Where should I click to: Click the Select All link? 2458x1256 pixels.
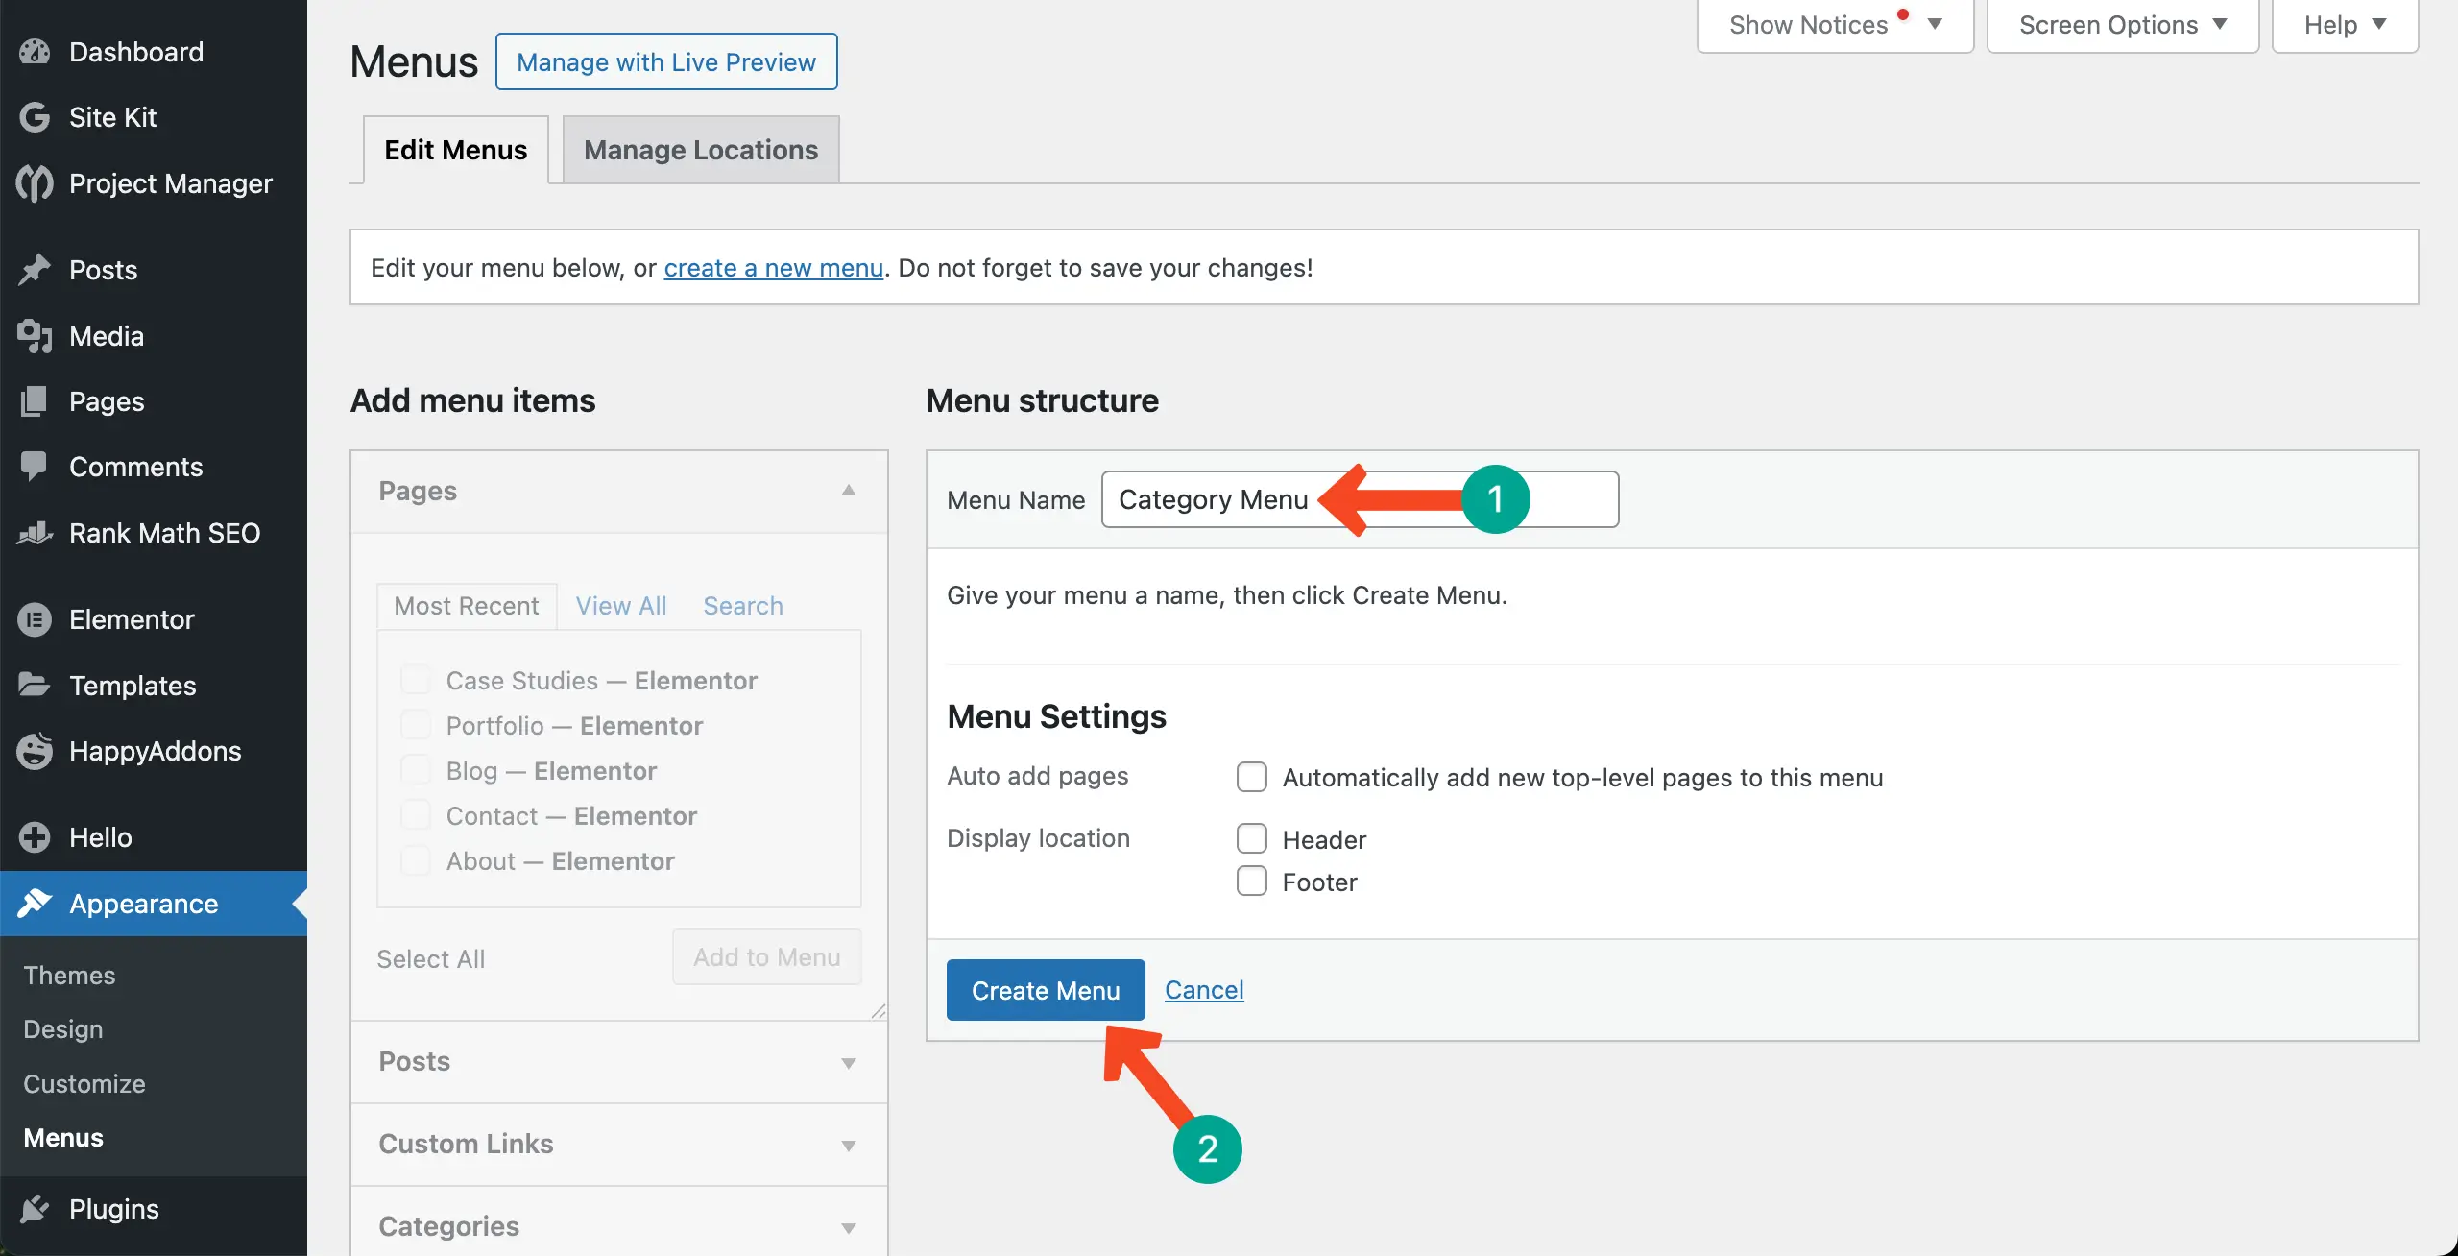(x=431, y=959)
